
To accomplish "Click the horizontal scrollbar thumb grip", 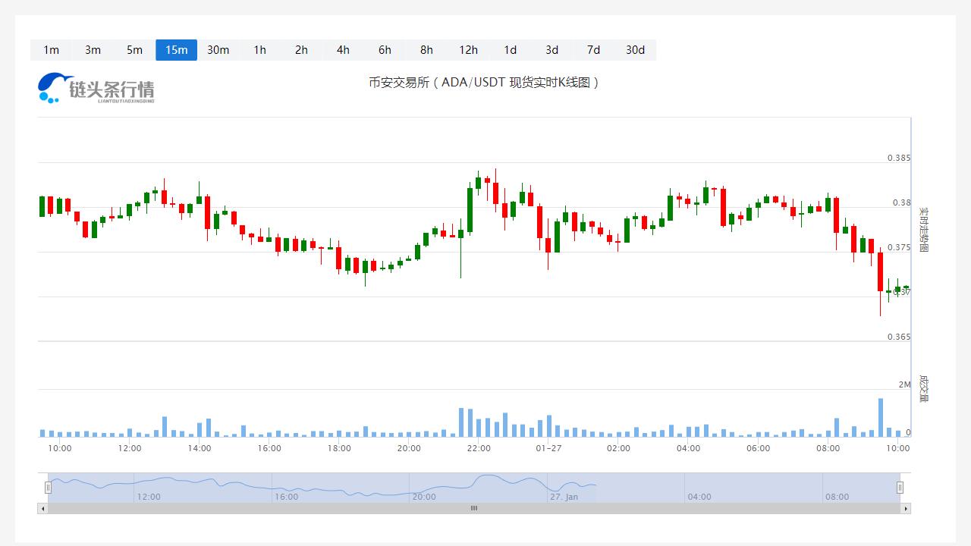I will (x=474, y=508).
